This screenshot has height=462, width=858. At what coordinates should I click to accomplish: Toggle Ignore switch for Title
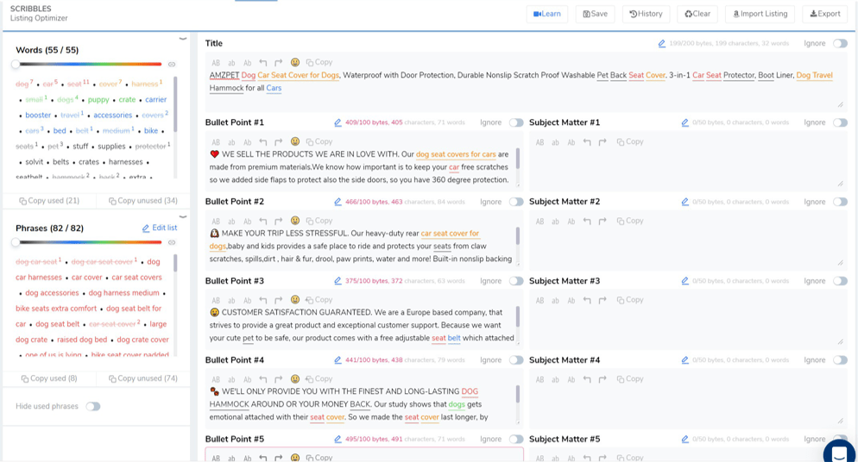841,43
